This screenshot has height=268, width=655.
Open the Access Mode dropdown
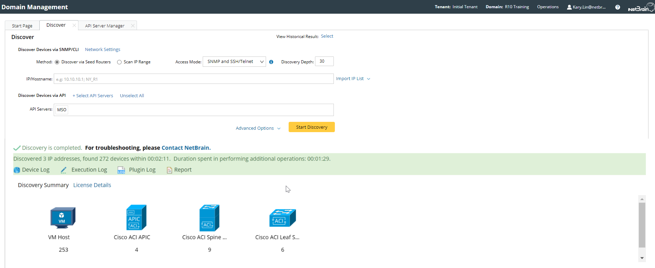pos(234,62)
